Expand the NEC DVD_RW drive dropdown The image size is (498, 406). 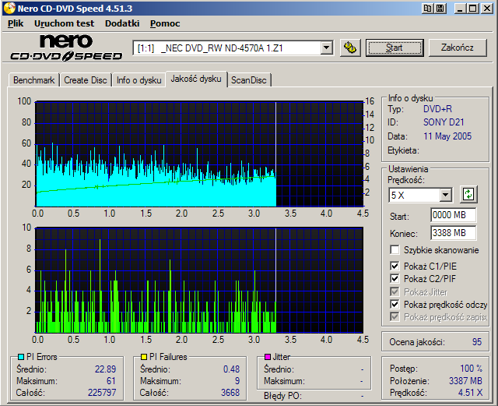(326, 48)
